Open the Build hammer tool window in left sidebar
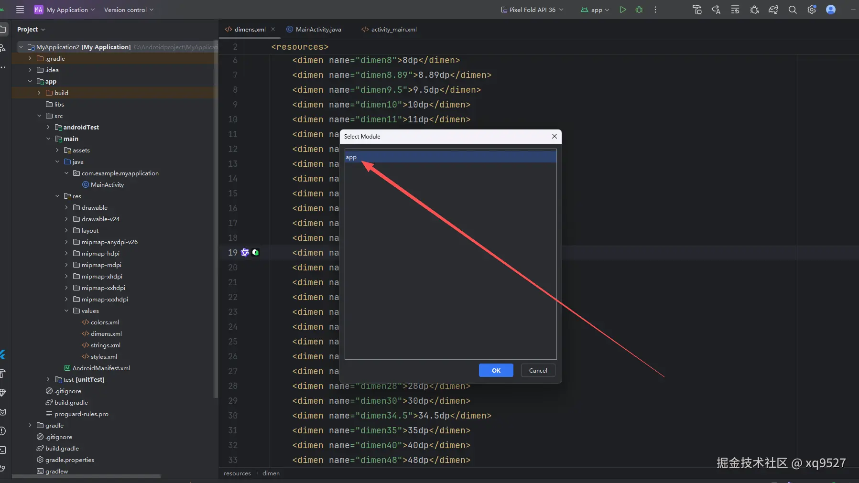This screenshot has width=859, height=483. click(3, 374)
